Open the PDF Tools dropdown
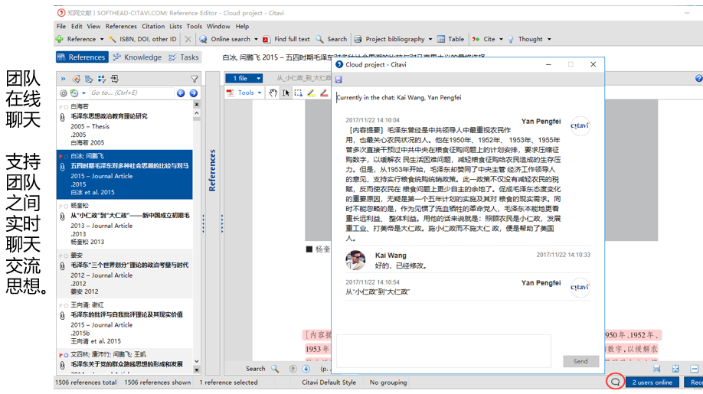Image resolution: width=703 pixels, height=394 pixels. (x=244, y=93)
